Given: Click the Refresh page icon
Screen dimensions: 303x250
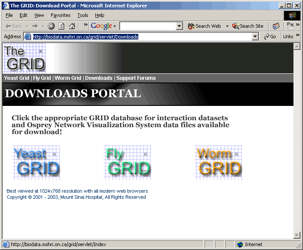Looking at the screenshot, I should (62, 26).
